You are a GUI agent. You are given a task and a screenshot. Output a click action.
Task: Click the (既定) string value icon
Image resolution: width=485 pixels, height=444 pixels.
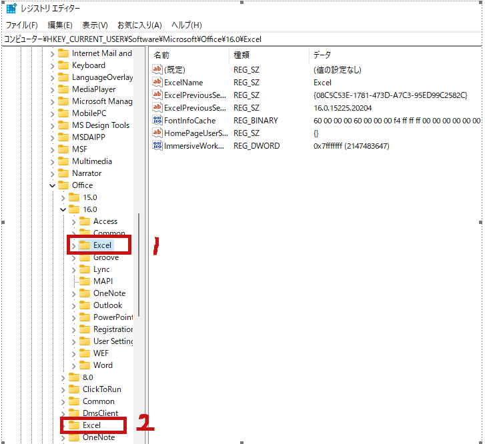click(157, 69)
